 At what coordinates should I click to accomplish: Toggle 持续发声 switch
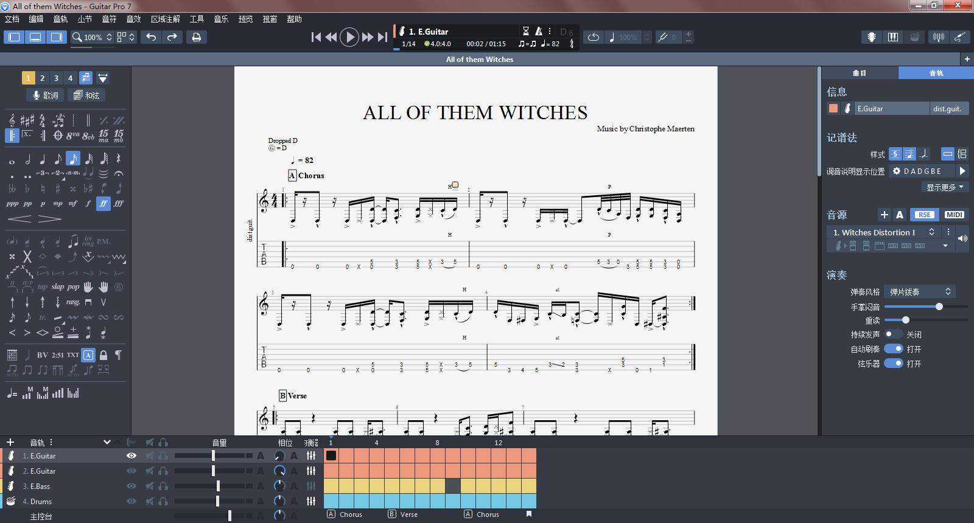[893, 334]
